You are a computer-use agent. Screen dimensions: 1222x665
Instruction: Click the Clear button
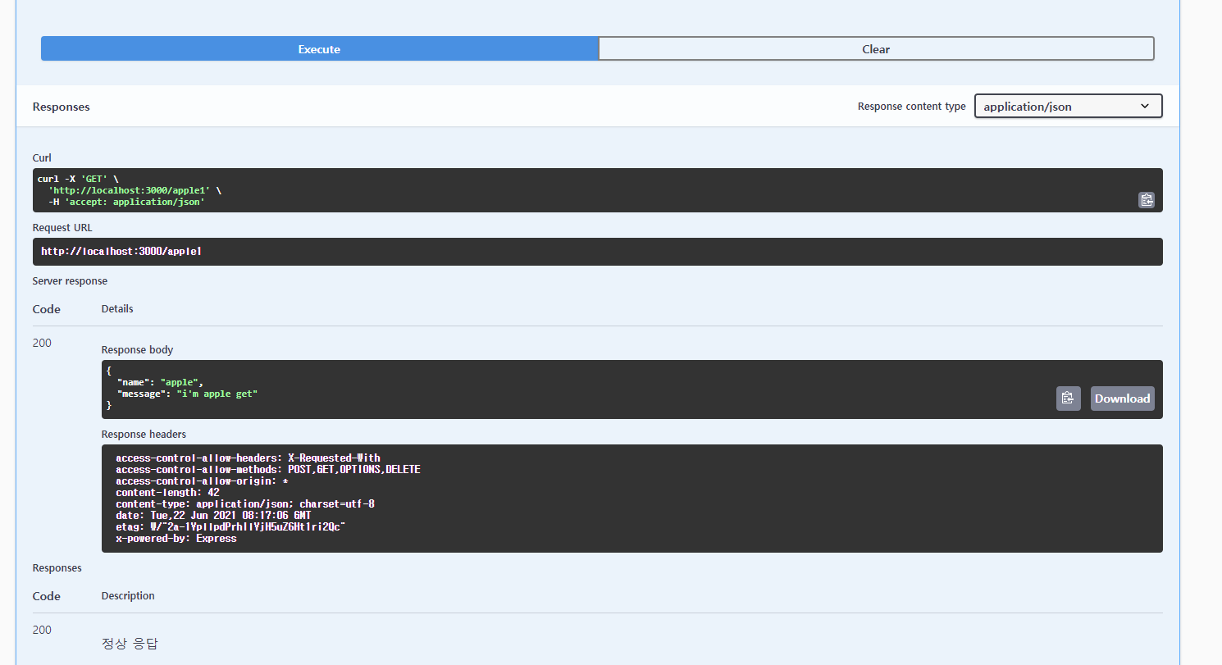[x=876, y=49]
